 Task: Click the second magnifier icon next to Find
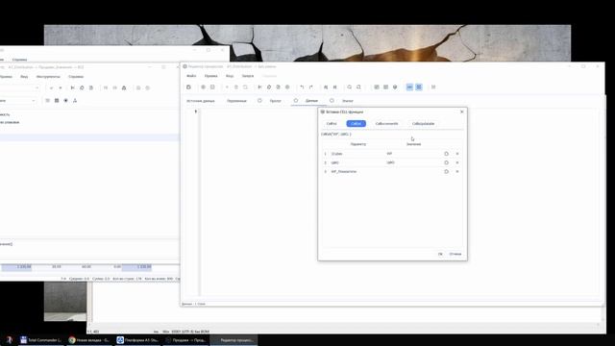(x=358, y=87)
